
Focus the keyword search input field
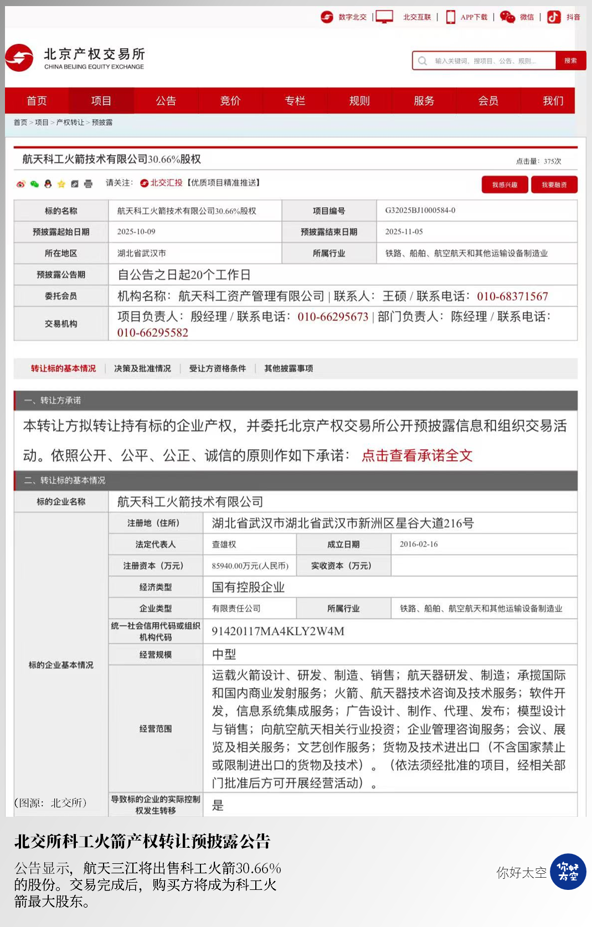[x=485, y=61]
